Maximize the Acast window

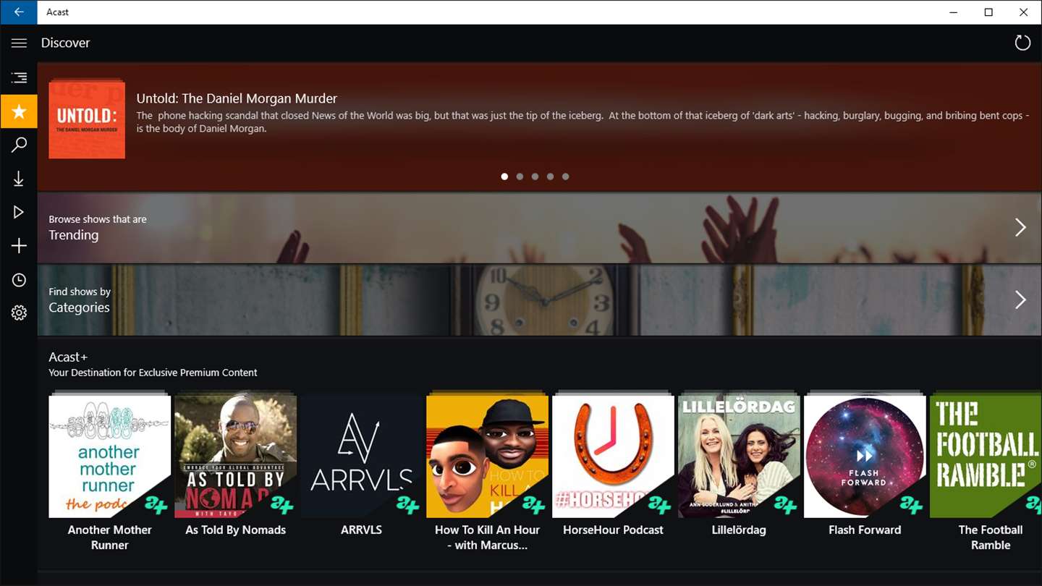pyautogui.click(x=988, y=12)
